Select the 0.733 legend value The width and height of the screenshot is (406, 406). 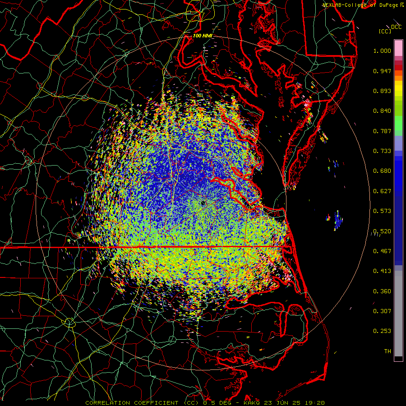pos(382,151)
